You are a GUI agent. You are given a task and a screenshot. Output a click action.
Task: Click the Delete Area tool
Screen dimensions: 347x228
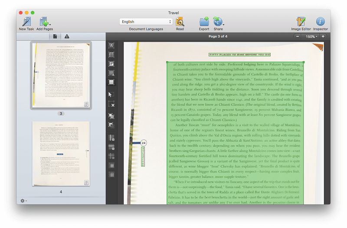(111, 104)
